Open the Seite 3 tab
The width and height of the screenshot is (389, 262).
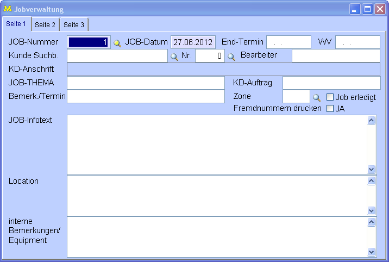(74, 24)
